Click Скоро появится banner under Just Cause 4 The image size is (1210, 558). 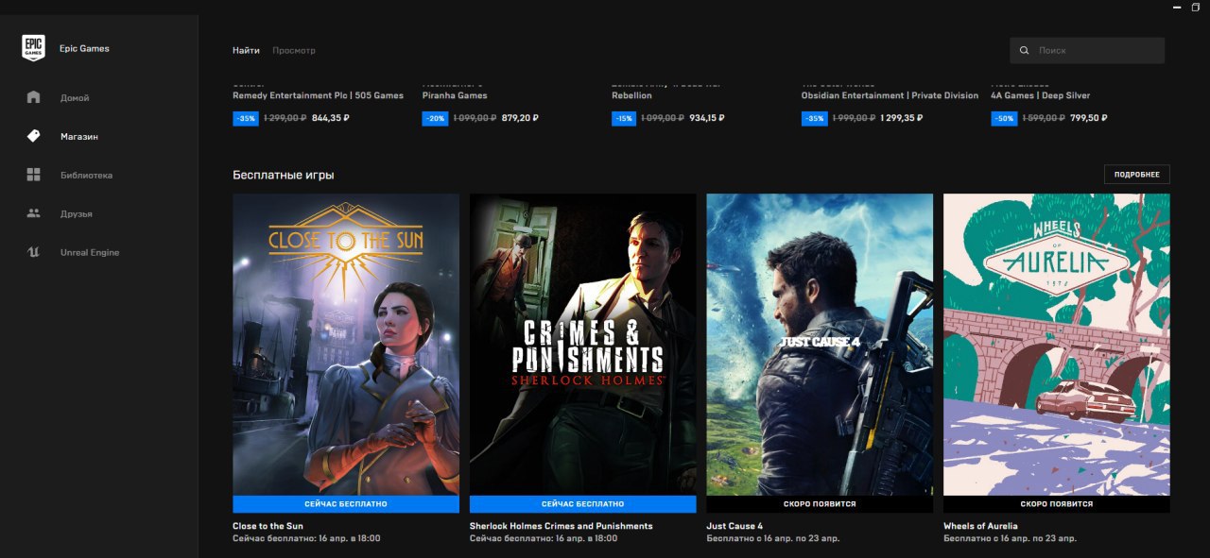click(820, 504)
